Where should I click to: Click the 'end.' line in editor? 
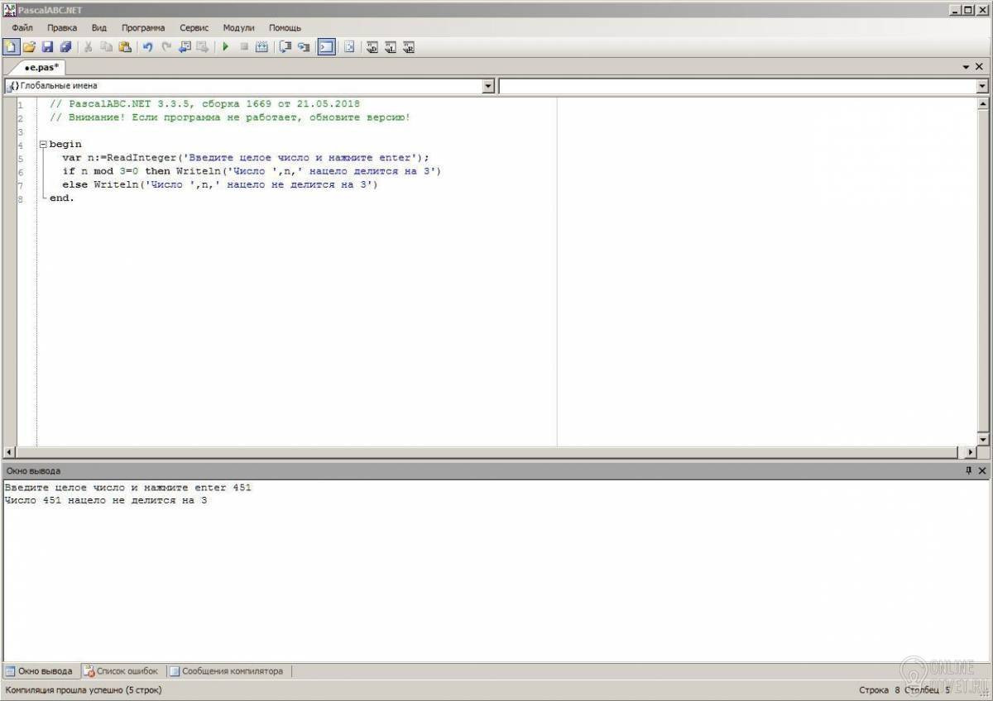62,198
